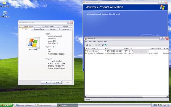Click the Start button
The image size is (171, 107).
tap(6, 105)
